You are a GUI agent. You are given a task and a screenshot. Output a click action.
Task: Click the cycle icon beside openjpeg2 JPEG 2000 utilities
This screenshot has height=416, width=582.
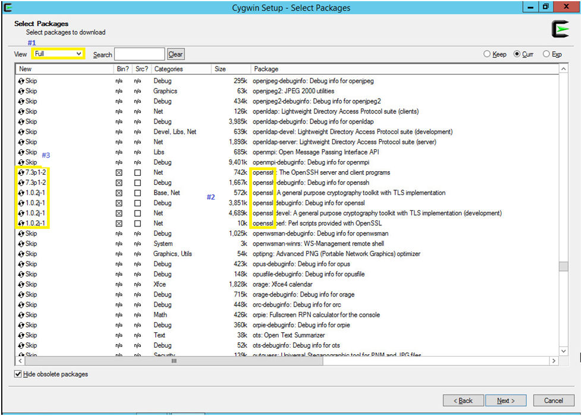21,91
